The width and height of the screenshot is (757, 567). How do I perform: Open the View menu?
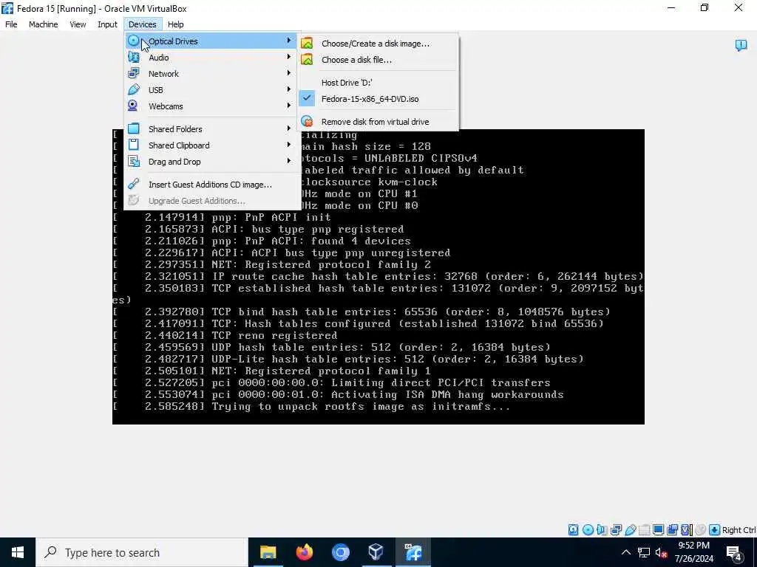[77, 24]
